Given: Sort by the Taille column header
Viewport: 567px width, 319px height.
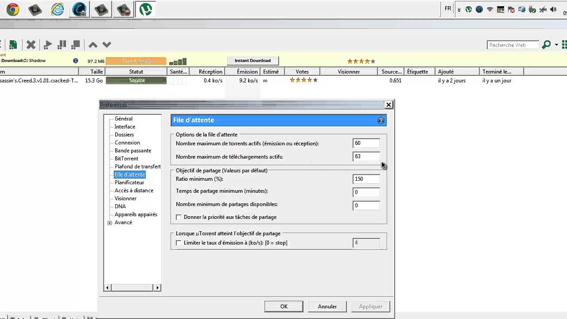Looking at the screenshot, I should tap(92, 71).
